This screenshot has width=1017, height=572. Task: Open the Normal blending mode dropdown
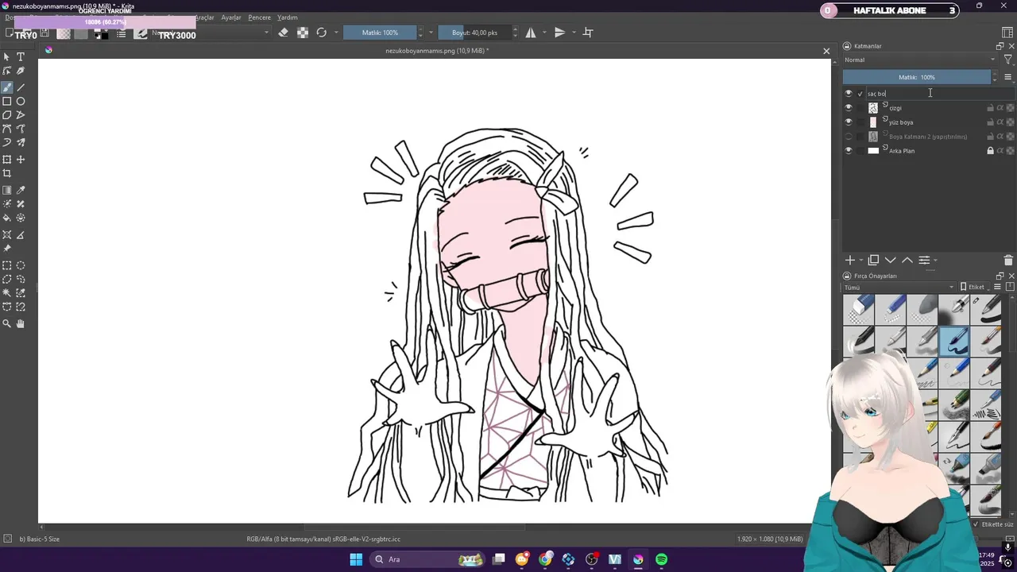click(920, 60)
